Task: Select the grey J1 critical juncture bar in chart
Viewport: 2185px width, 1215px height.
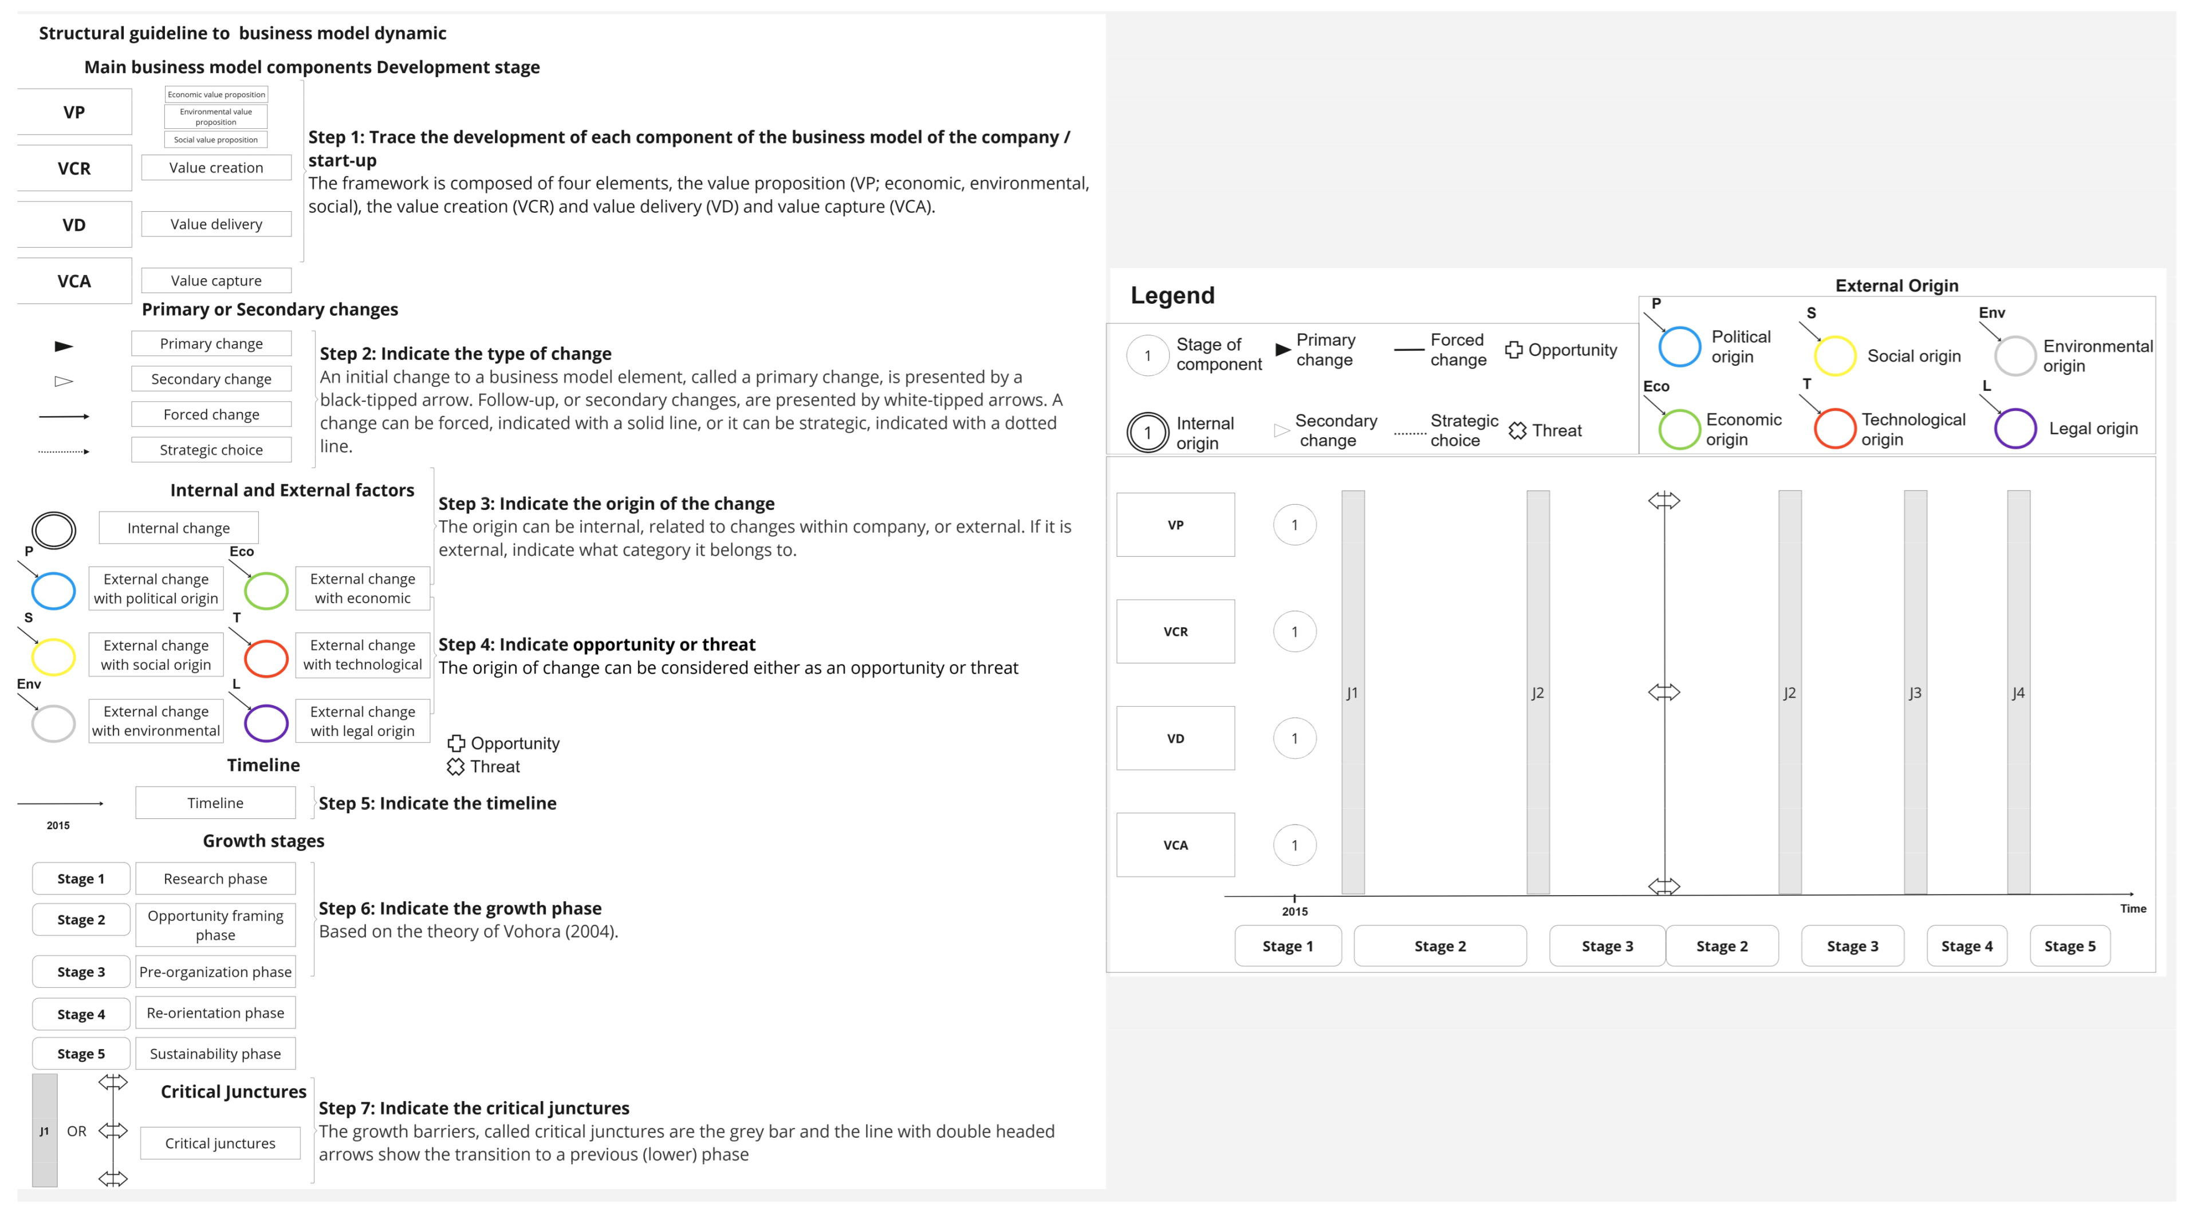Action: [x=1353, y=691]
